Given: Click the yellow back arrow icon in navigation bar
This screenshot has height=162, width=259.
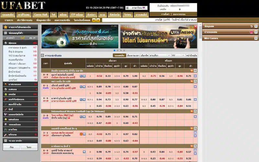Looking at the screenshot, I should click(94, 20).
